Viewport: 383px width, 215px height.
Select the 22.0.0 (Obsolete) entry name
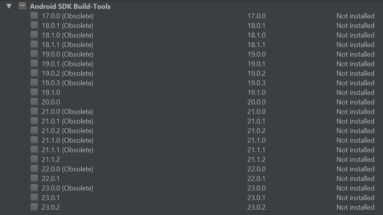(x=67, y=169)
